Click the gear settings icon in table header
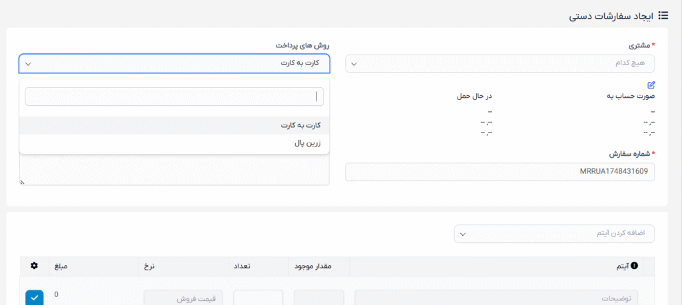The width and height of the screenshot is (682, 305). click(35, 266)
